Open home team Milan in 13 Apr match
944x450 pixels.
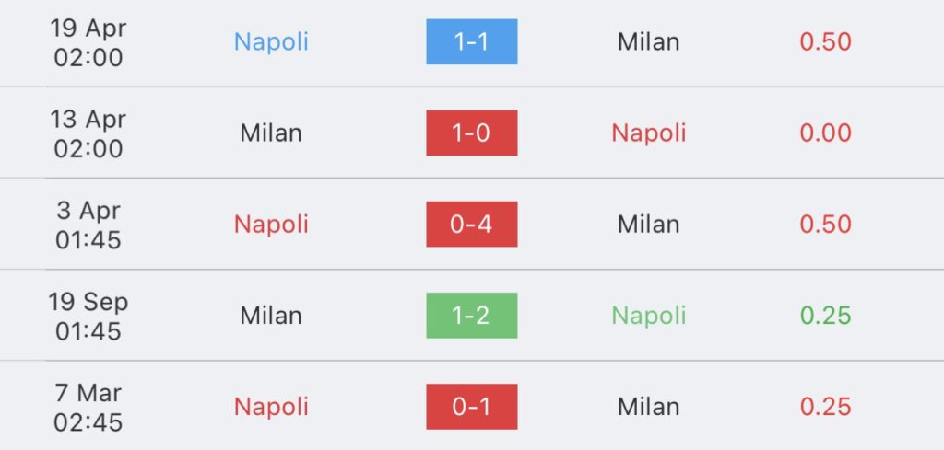coord(271,133)
